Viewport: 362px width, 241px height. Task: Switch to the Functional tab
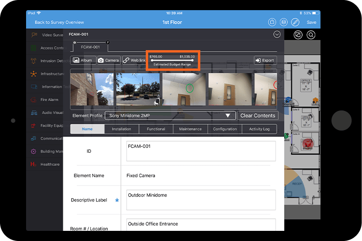pos(156,129)
